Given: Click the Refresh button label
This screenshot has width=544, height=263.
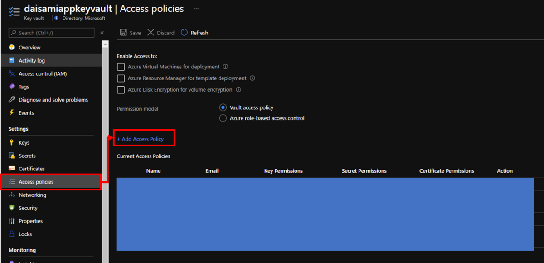Looking at the screenshot, I should 199,33.
